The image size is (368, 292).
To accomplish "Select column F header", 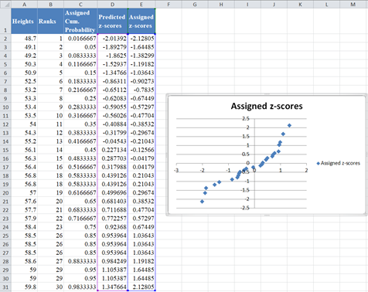I will click(169, 4).
